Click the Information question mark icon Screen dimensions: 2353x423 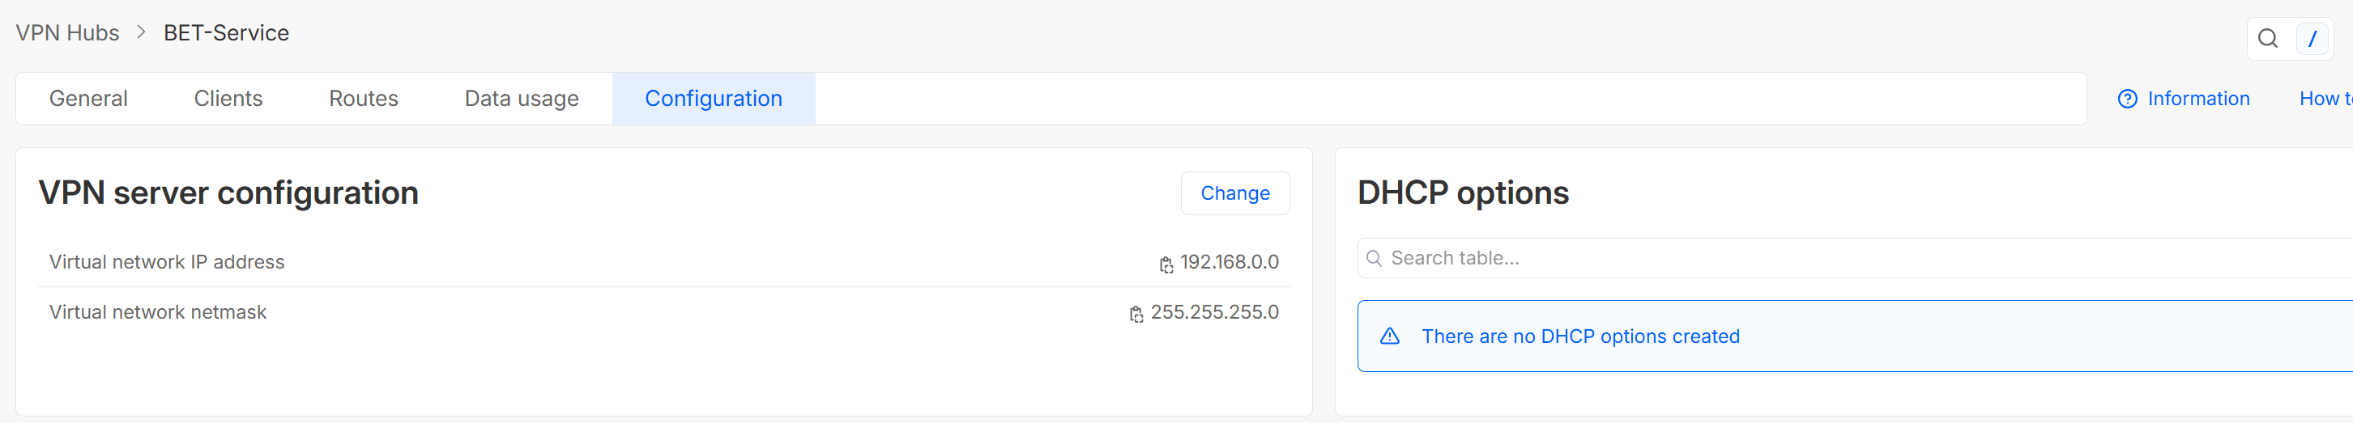coord(2127,99)
